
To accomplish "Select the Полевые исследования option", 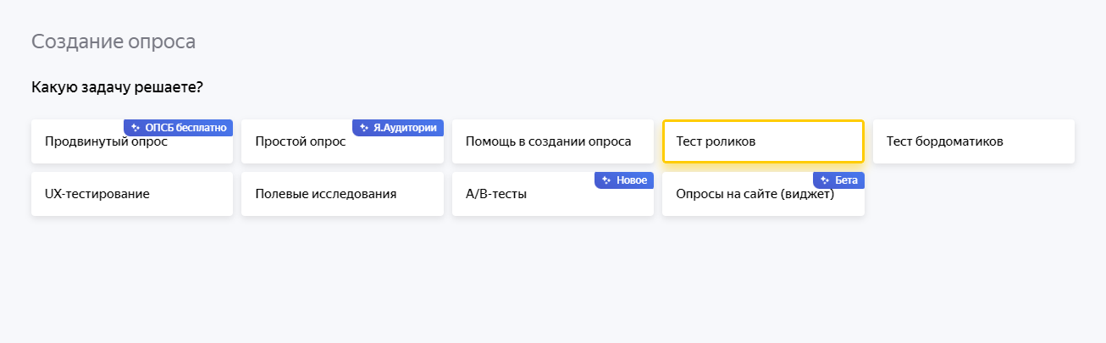I will (342, 194).
